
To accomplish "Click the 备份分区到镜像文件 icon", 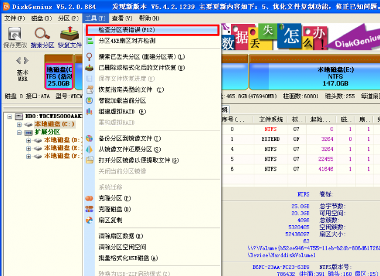I will (89, 139).
